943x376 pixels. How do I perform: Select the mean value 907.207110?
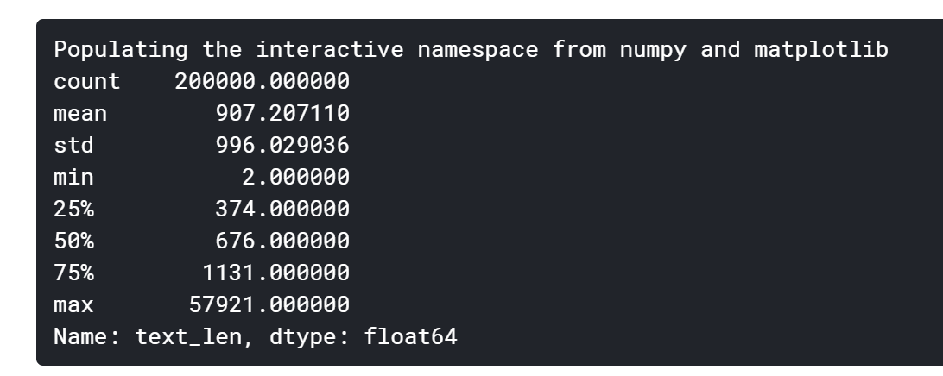(282, 113)
